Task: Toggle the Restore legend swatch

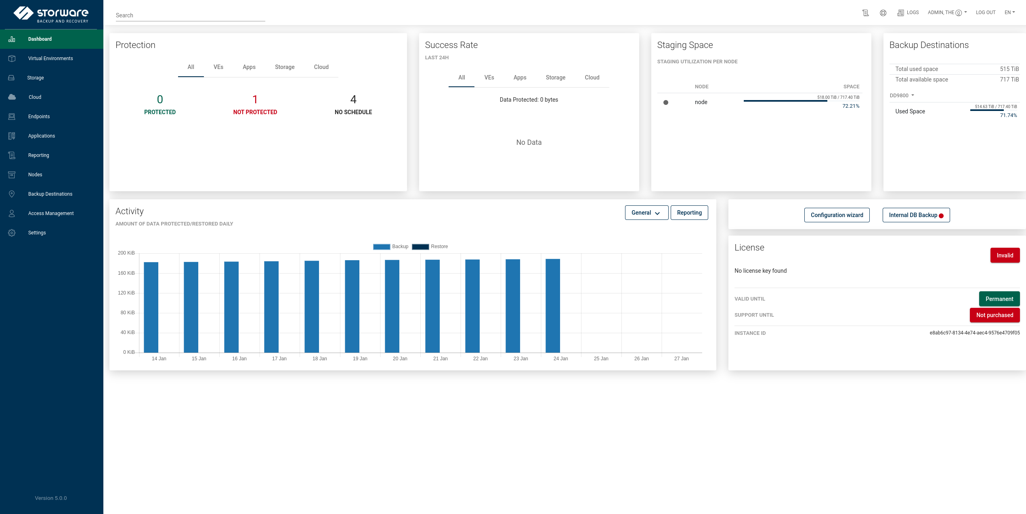Action: [420, 247]
